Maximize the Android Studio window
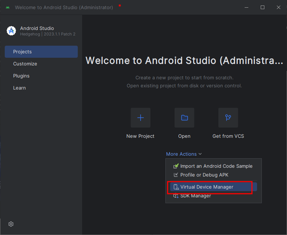 (263, 7)
